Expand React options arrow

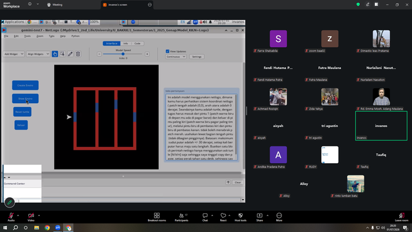click(x=229, y=215)
